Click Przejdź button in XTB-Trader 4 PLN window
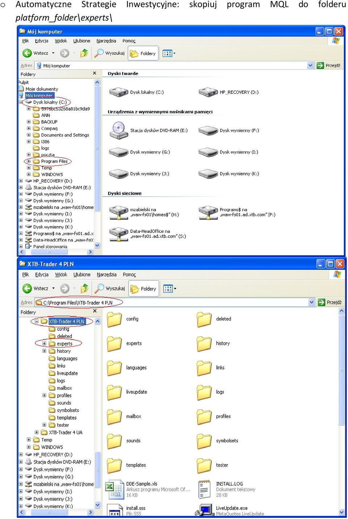The width and height of the screenshot is (348, 519). [330, 302]
